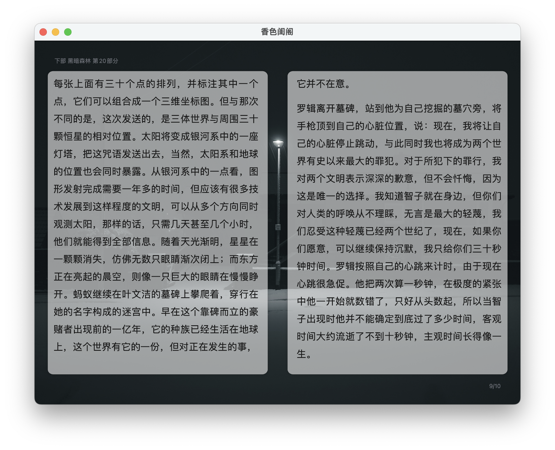Click the line starting 灯塔，把这咒语发送出去
This screenshot has width=555, height=450.
tap(156, 154)
